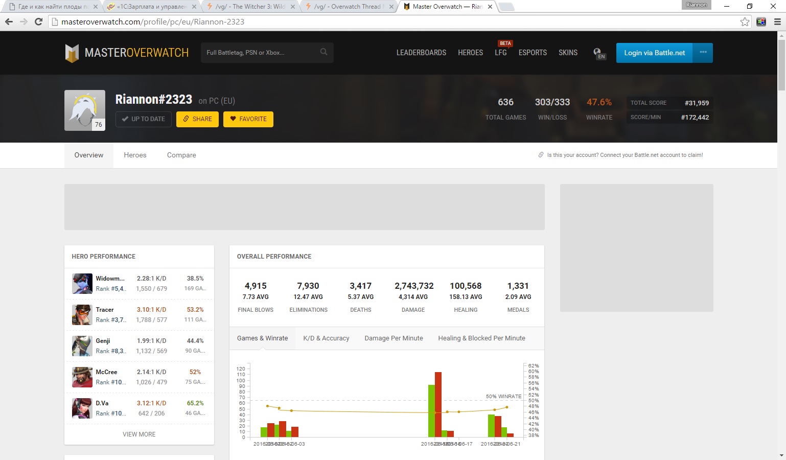The width and height of the screenshot is (786, 460).
Task: Open the LFG beta nav item
Action: [501, 53]
